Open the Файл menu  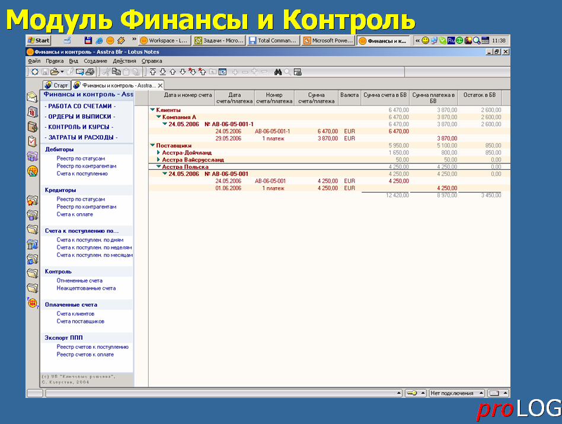point(34,61)
